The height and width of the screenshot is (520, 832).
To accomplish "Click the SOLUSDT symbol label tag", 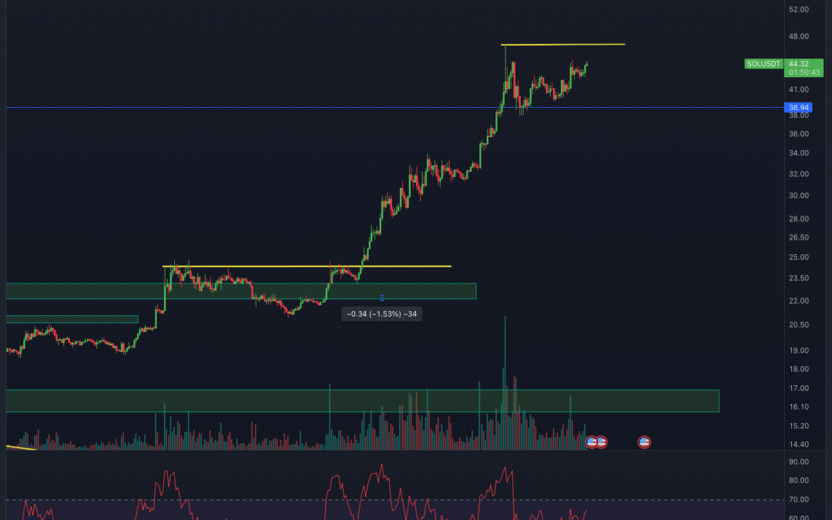I will (x=763, y=64).
